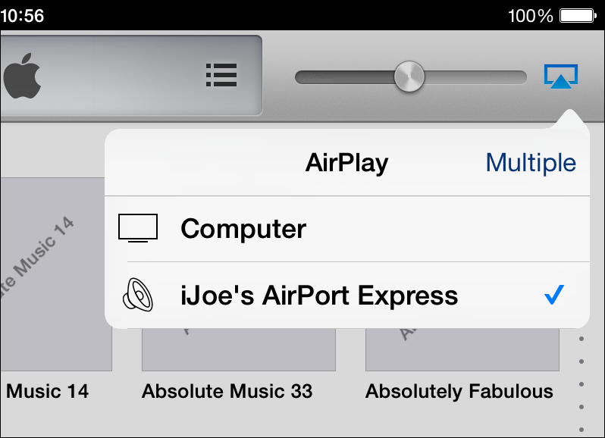Open the Up Next list icon
Viewport: 605px width, 438px height.
[x=221, y=75]
